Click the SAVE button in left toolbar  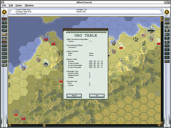4,61
